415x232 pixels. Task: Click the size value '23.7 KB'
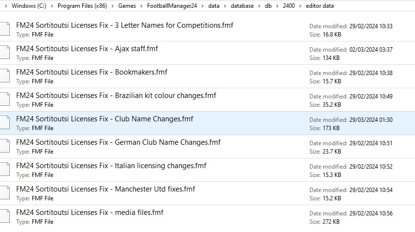(331, 152)
